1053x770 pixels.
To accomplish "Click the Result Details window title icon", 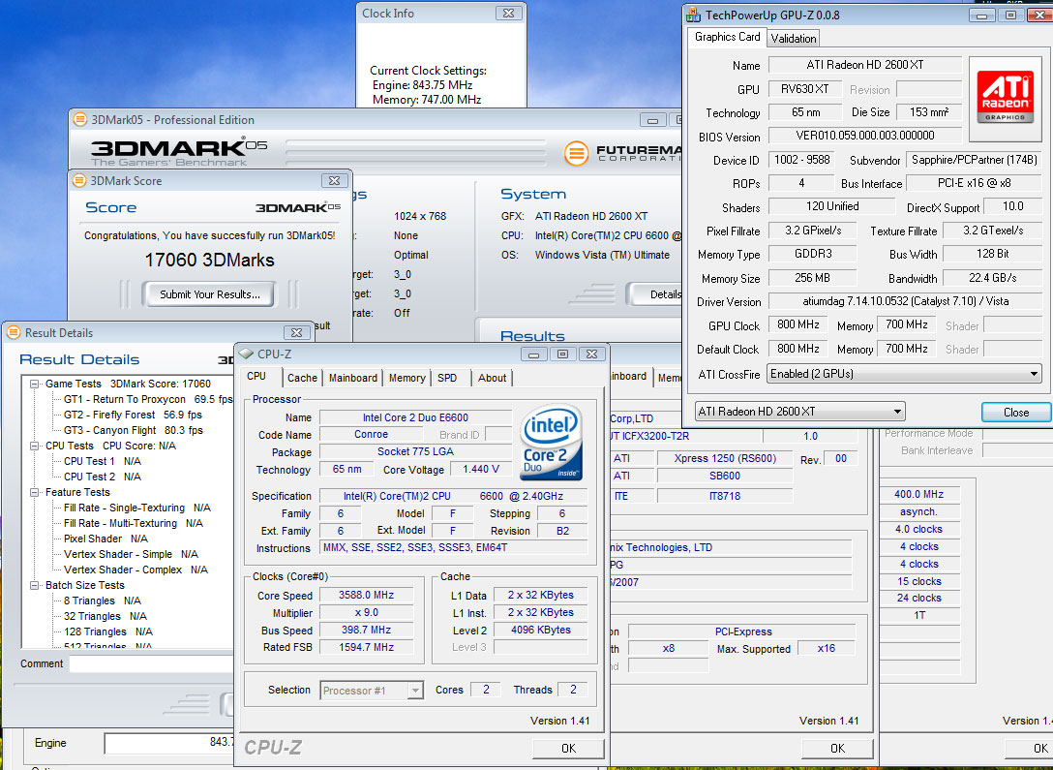I will click(x=14, y=332).
